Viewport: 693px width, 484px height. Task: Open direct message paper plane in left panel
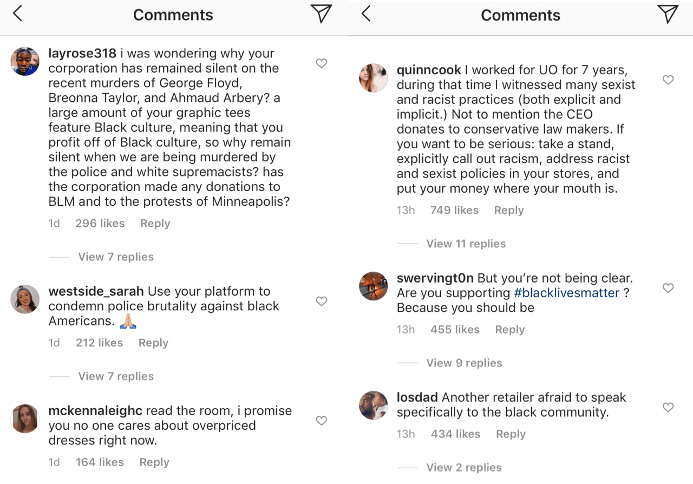(321, 14)
